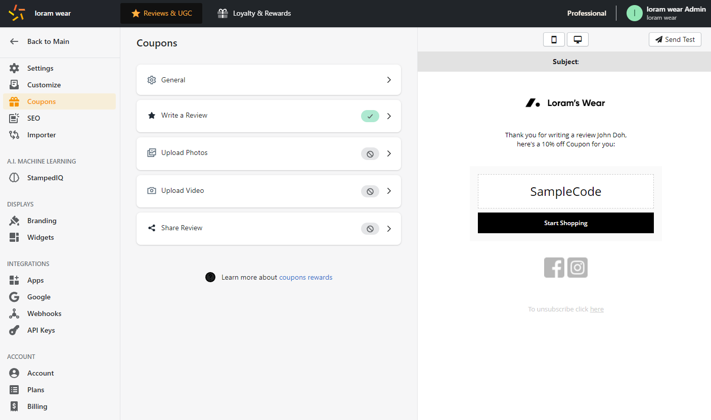Image resolution: width=711 pixels, height=420 pixels.
Task: Open the coupons rewards link
Action: pyautogui.click(x=306, y=277)
